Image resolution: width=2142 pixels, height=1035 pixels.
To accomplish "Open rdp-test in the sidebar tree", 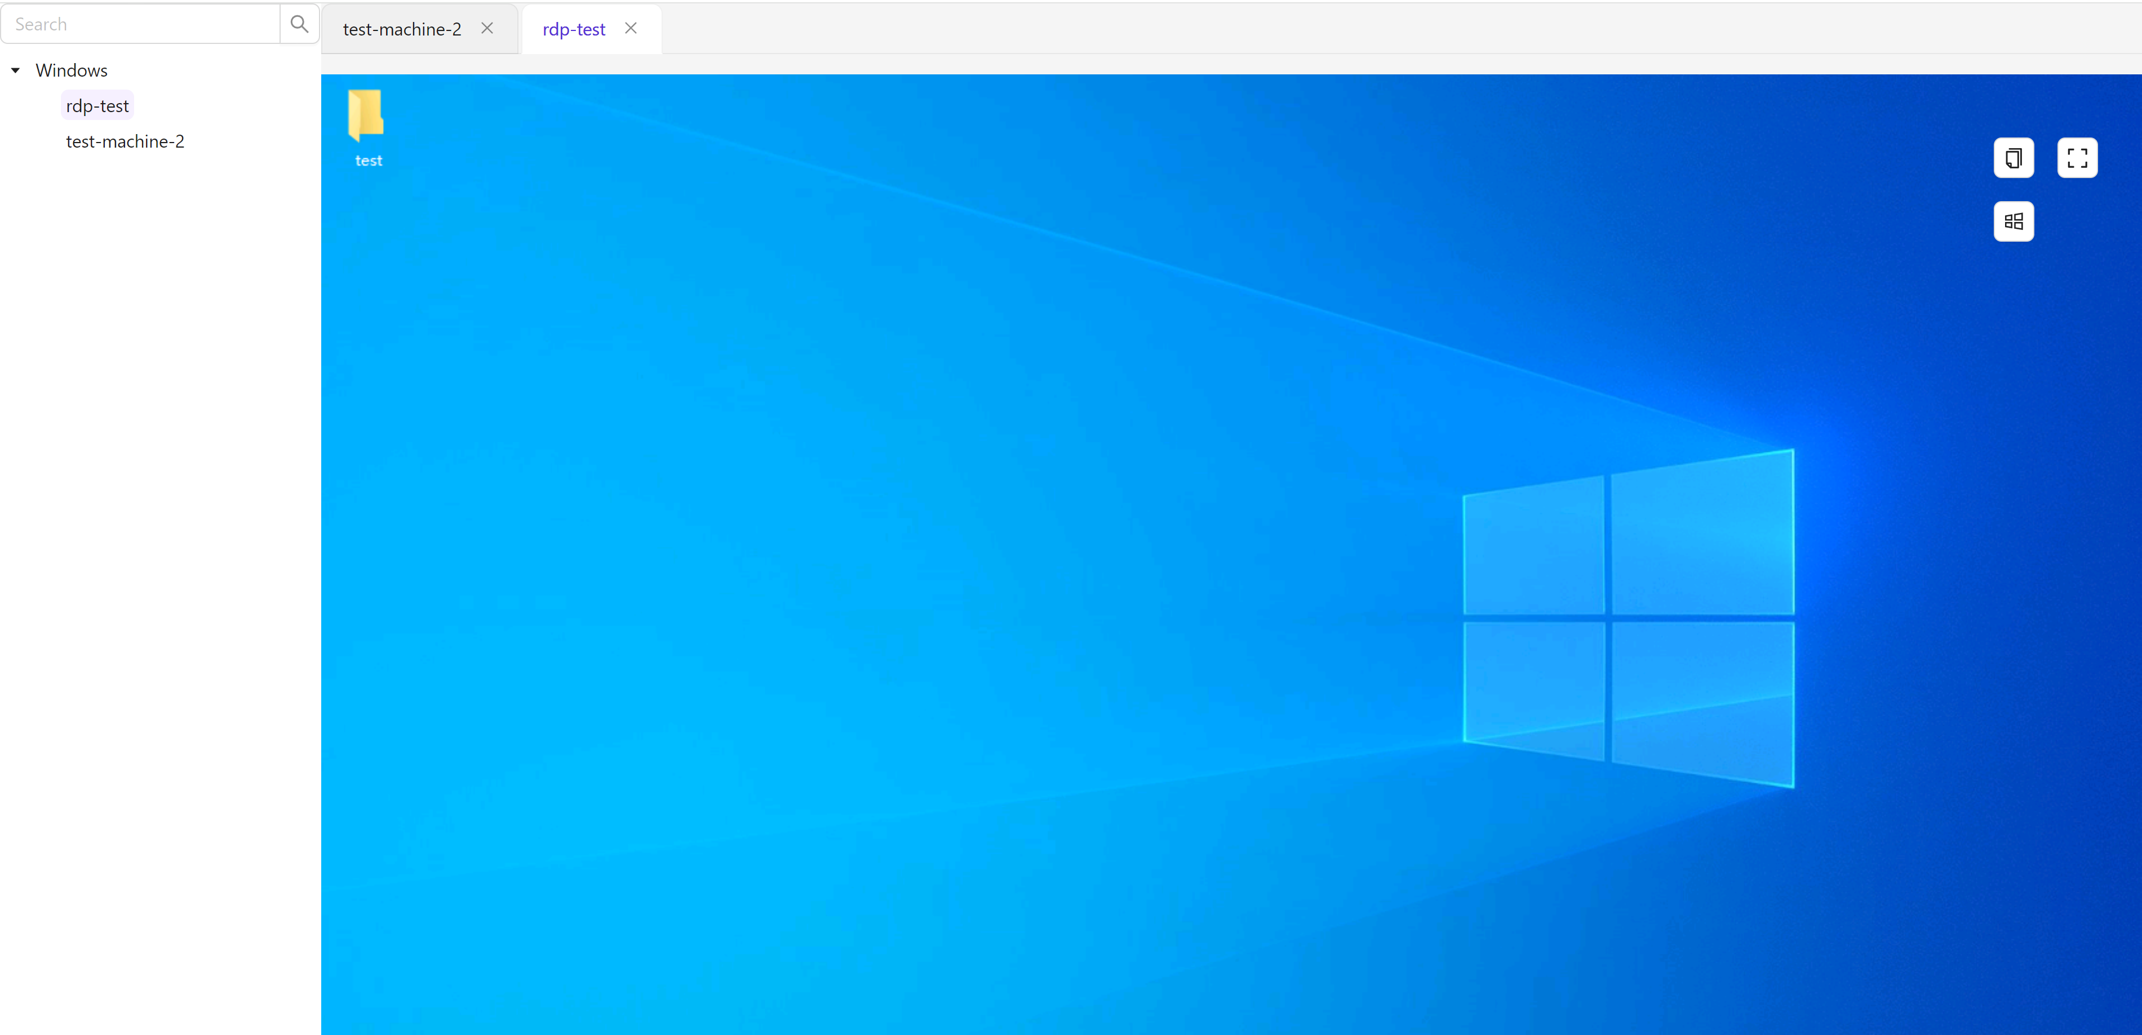I will point(97,105).
